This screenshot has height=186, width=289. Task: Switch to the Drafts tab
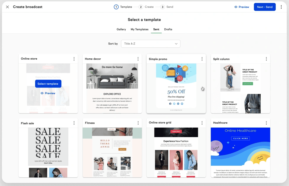(168, 29)
